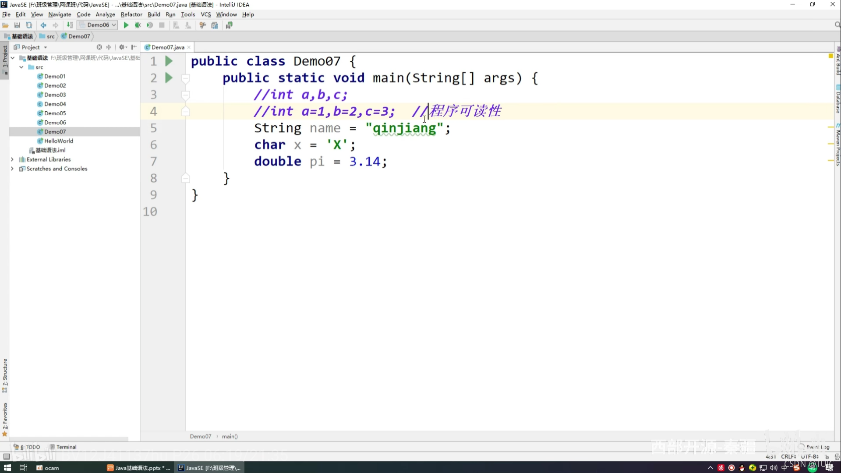Open the Maven Projects side panel
Screen dimensions: 841x473
(837, 145)
